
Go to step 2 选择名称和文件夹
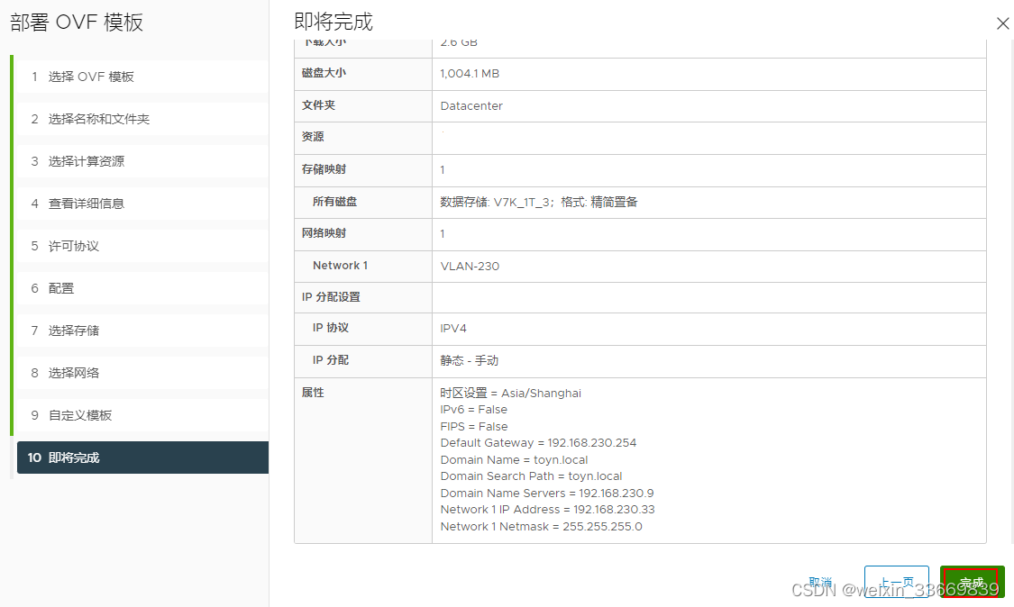142,119
